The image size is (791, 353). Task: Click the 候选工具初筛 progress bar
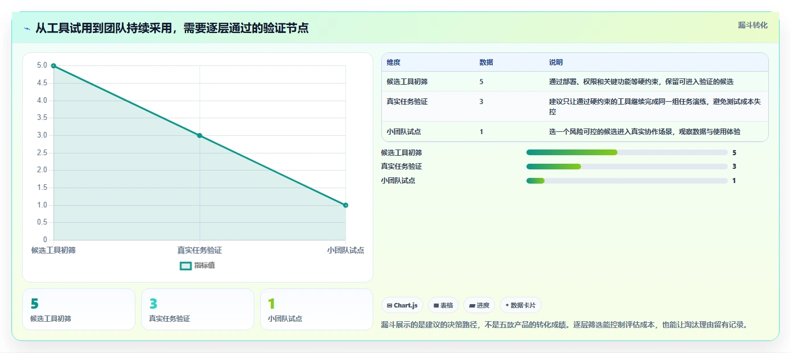tap(627, 152)
